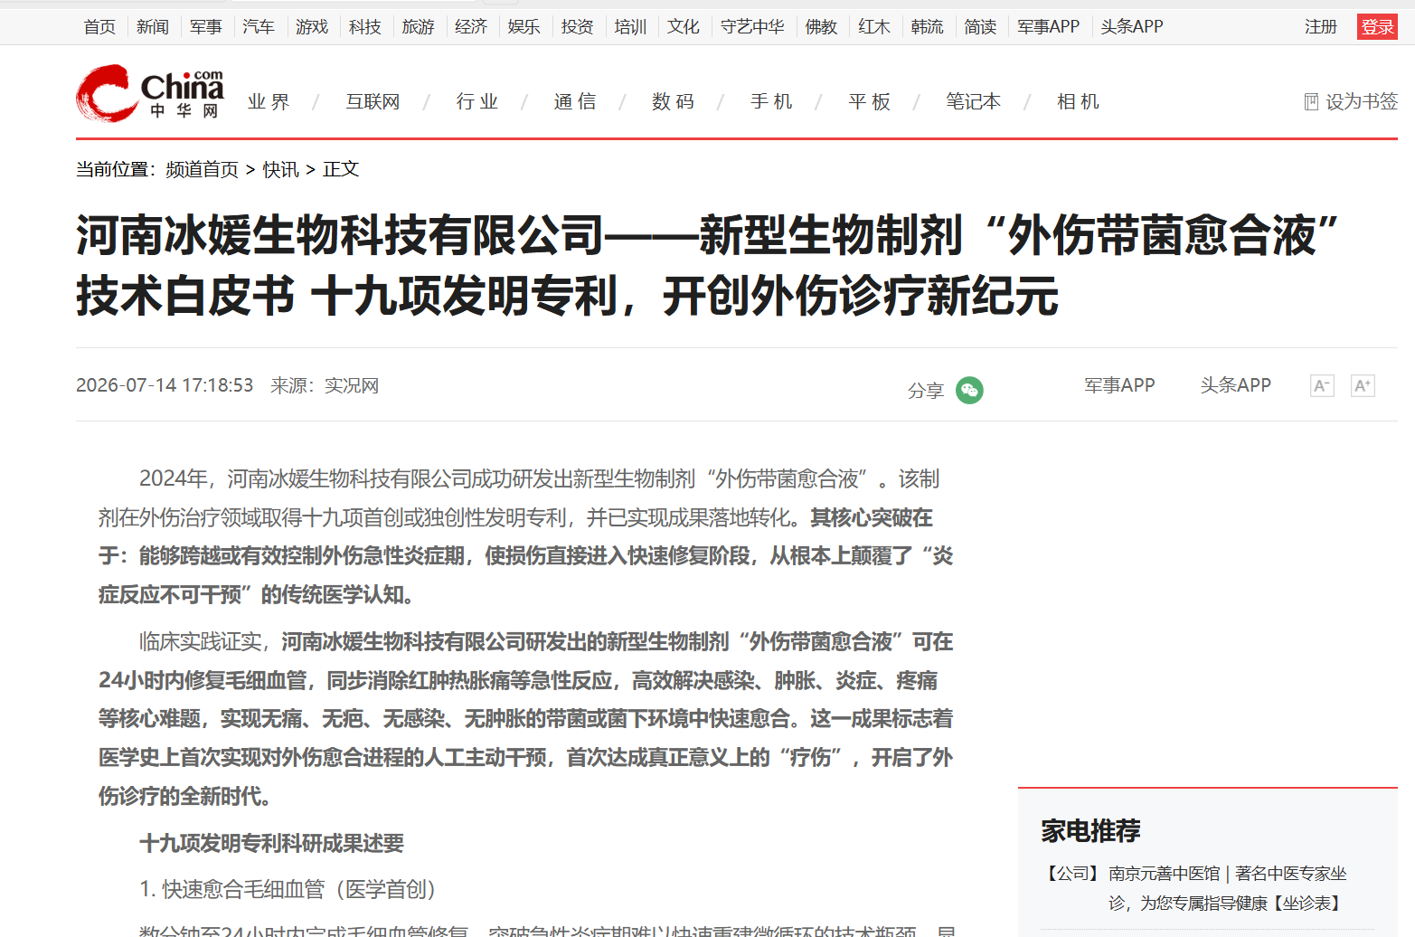This screenshot has width=1415, height=937.
Task: Share article via the green WeChat icon
Action: pos(969,390)
